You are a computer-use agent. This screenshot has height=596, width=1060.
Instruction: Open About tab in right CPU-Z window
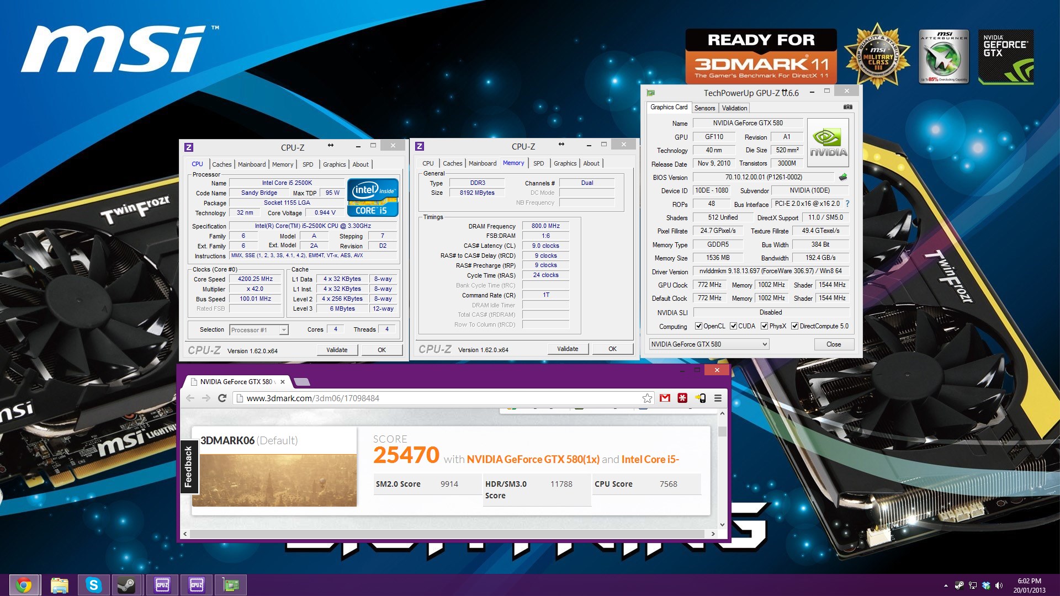[x=591, y=163]
